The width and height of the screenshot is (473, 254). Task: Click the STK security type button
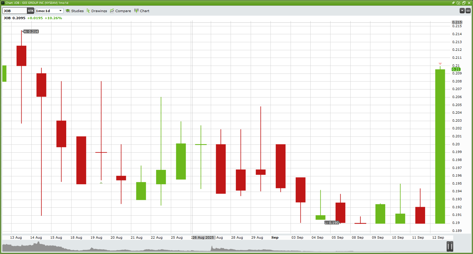coord(31,11)
